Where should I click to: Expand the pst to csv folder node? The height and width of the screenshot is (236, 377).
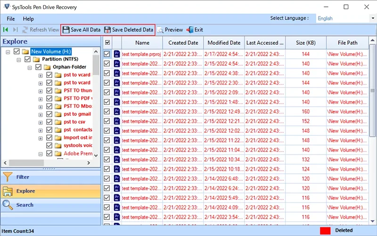pyautogui.click(x=41, y=122)
